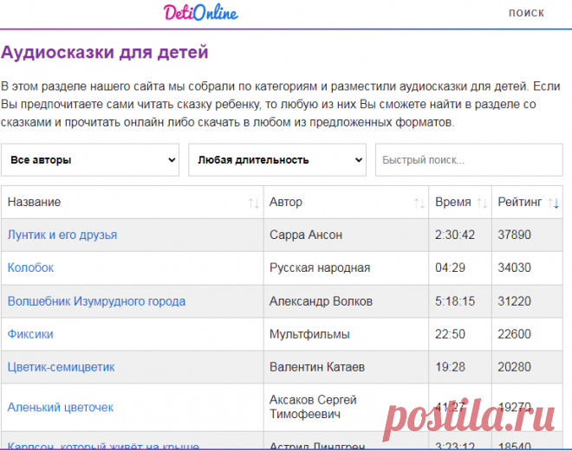Select the Александр Волков author cell

coord(346,301)
